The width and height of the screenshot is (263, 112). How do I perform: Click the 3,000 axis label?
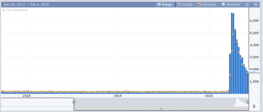point(254,57)
